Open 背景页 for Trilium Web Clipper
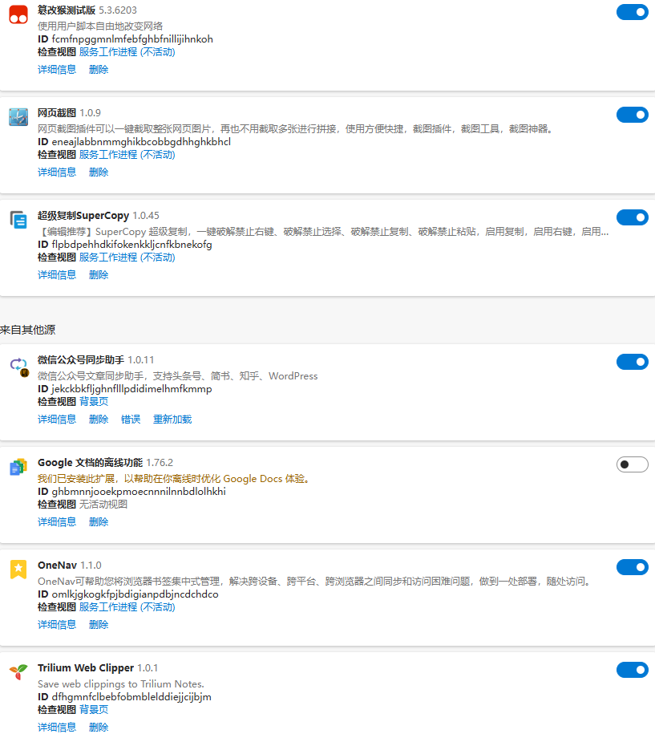Screen dimensions: 655x738 94,709
